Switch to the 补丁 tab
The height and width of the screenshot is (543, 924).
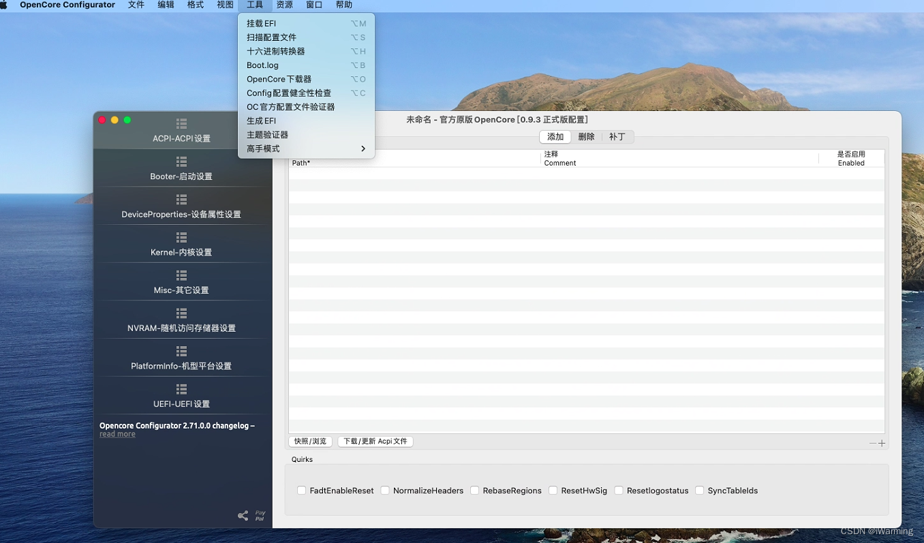(x=617, y=137)
